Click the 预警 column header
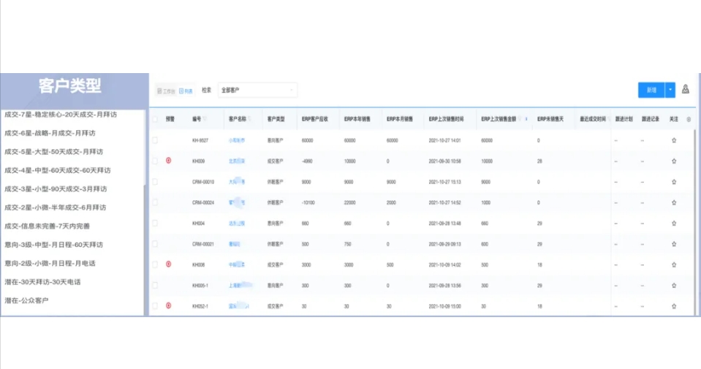Screen dimensions: 701x369 click(170, 119)
